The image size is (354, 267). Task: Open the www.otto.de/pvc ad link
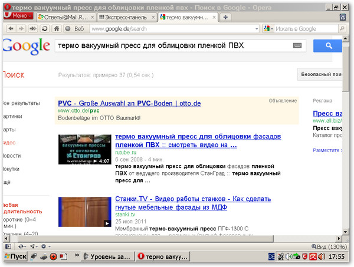tap(78, 111)
